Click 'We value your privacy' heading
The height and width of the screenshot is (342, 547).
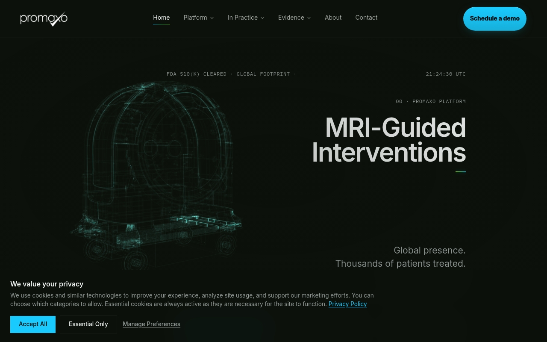click(47, 284)
